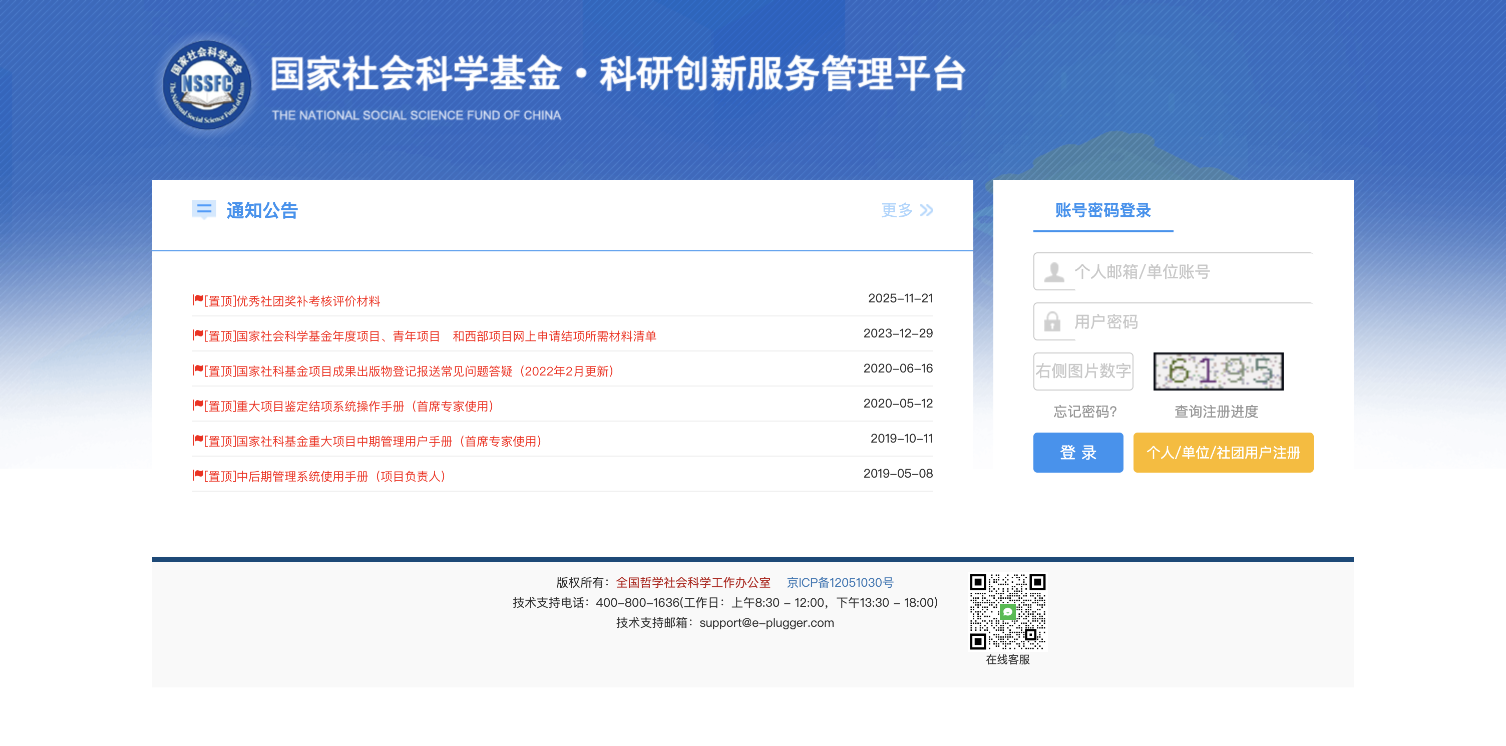Click the 通知公告 speech-bubble icon
The height and width of the screenshot is (746, 1506).
coord(204,210)
